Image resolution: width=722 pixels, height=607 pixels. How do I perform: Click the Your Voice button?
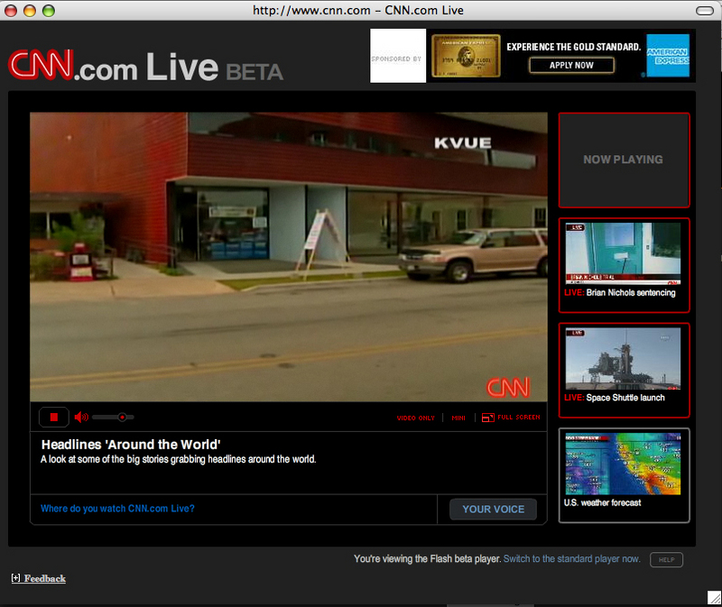click(493, 510)
